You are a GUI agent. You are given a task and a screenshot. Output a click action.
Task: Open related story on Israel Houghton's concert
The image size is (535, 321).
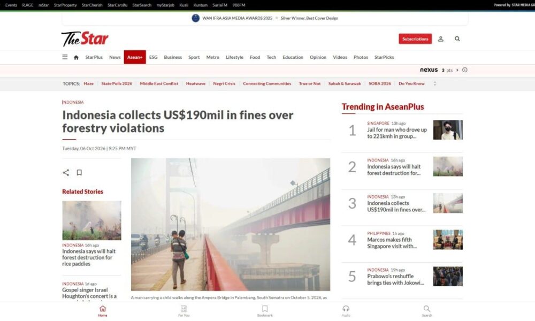click(x=89, y=293)
